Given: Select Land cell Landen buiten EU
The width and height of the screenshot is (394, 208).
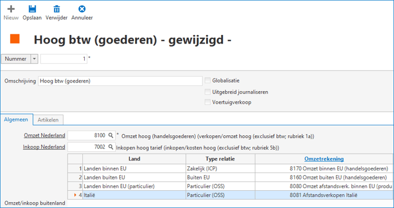Looking at the screenshot, I should pos(134,177).
